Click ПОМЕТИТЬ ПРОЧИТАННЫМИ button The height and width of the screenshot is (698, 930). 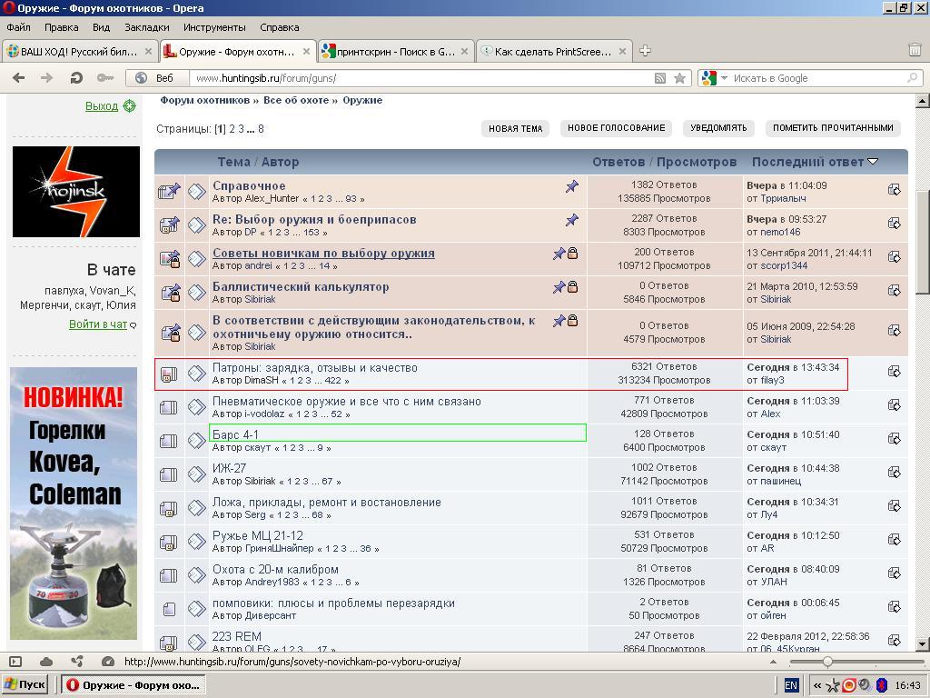tap(833, 128)
